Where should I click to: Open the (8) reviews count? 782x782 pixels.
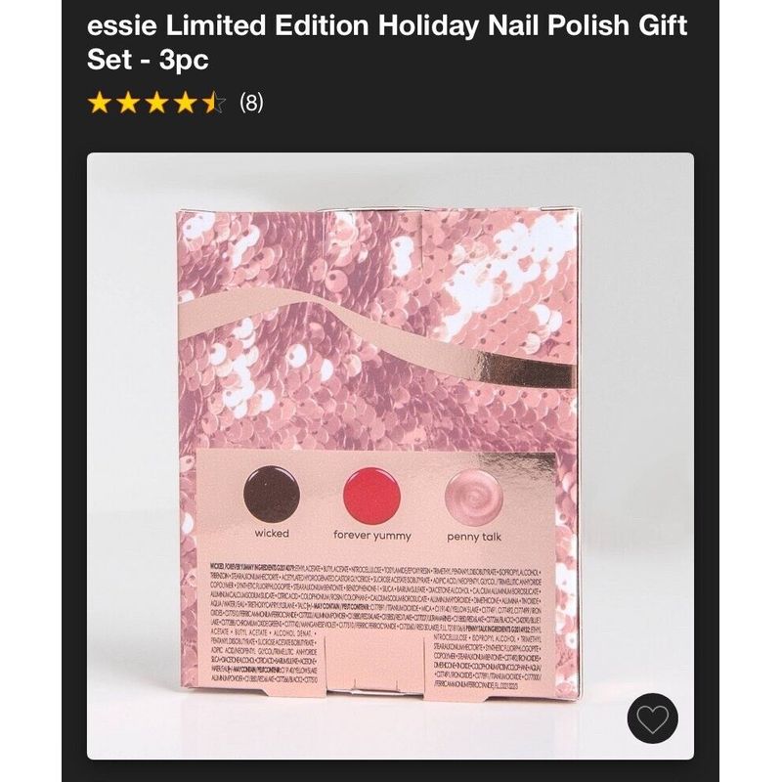251,103
